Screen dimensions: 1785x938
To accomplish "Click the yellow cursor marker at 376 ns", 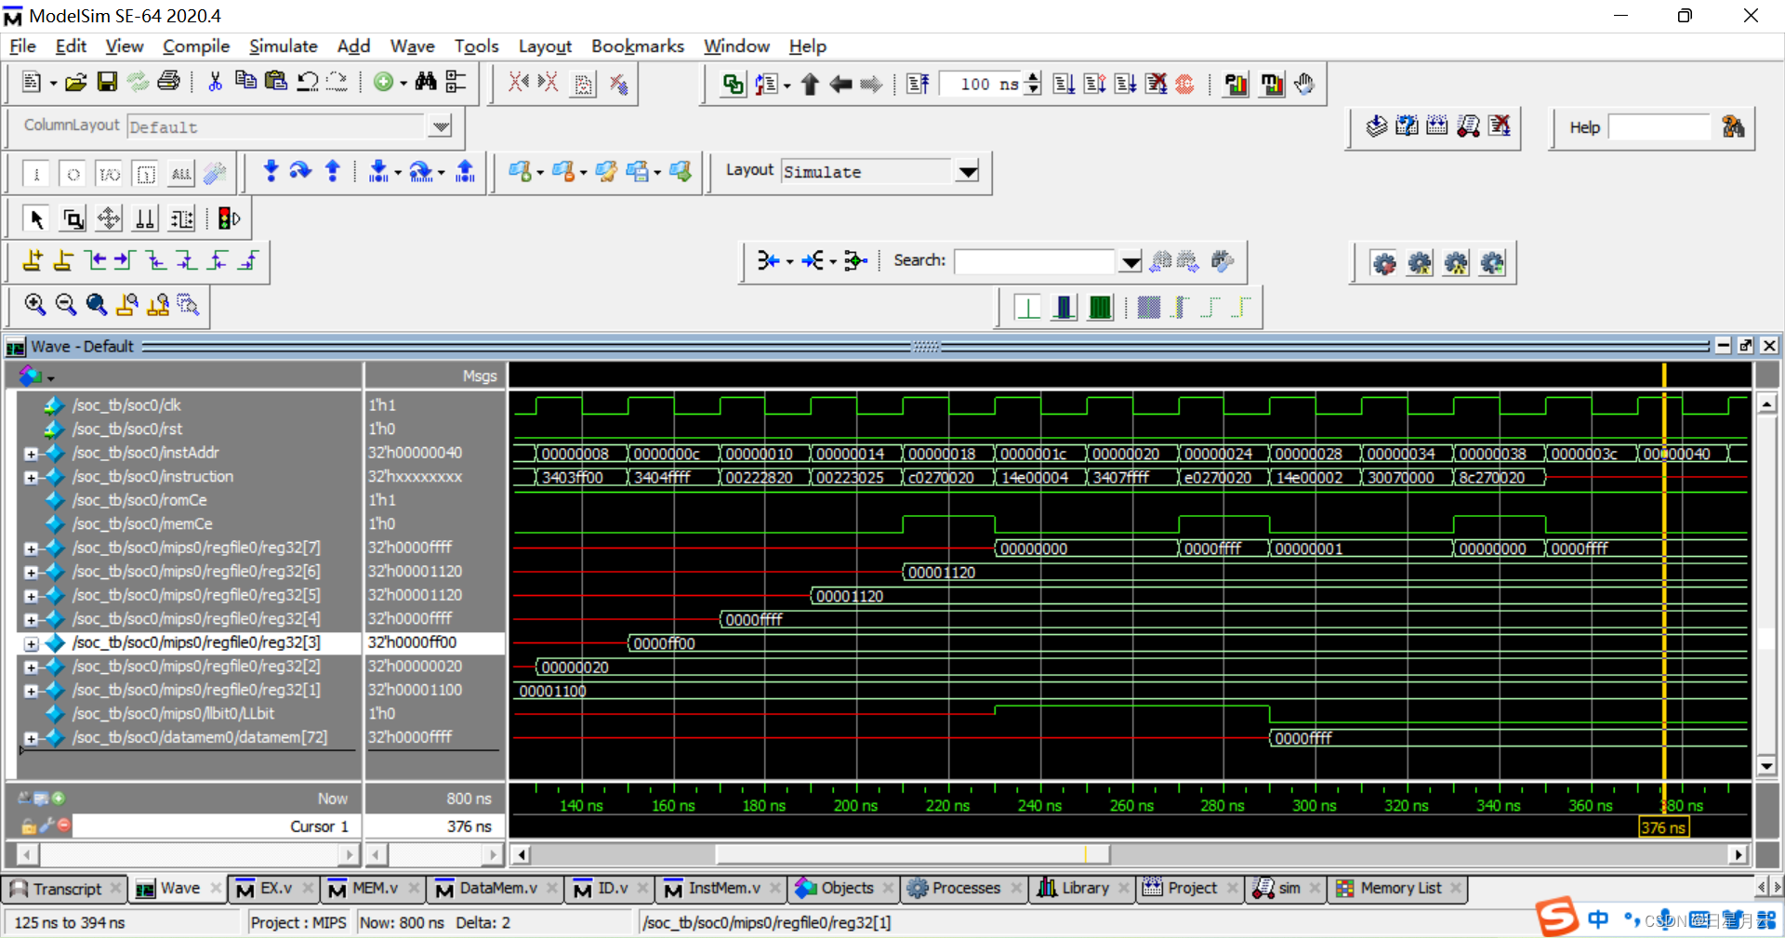I will click(x=1663, y=827).
